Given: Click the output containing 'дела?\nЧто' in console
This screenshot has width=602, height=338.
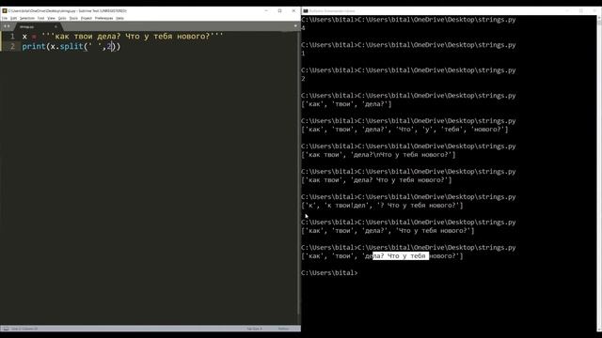Looking at the screenshot, I should (x=378, y=154).
